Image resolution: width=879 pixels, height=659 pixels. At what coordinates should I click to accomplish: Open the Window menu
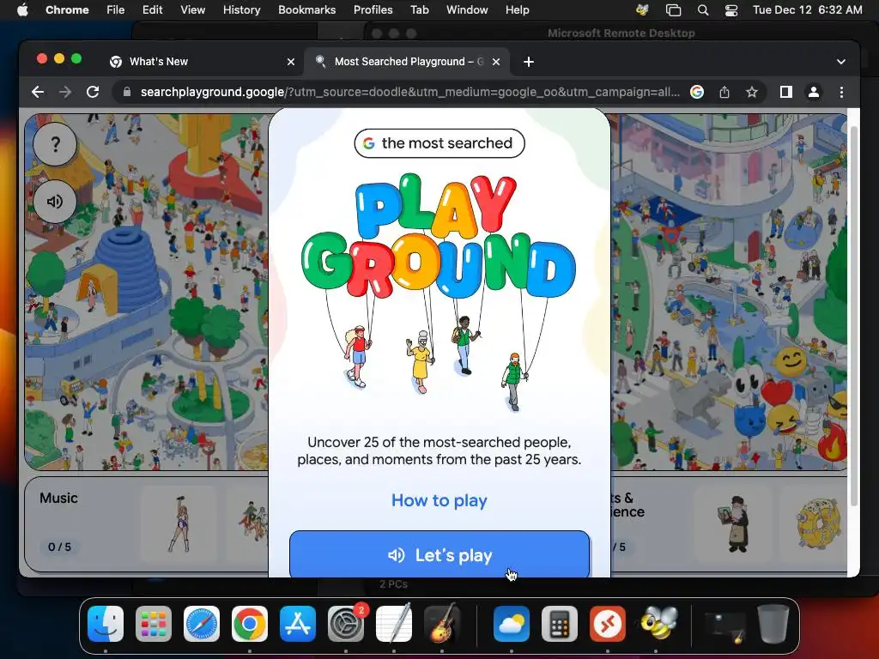tap(467, 9)
